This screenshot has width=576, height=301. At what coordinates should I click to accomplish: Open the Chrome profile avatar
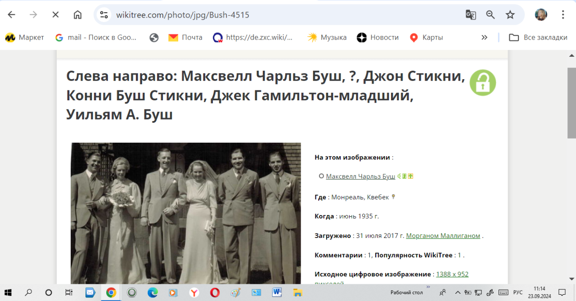click(540, 15)
